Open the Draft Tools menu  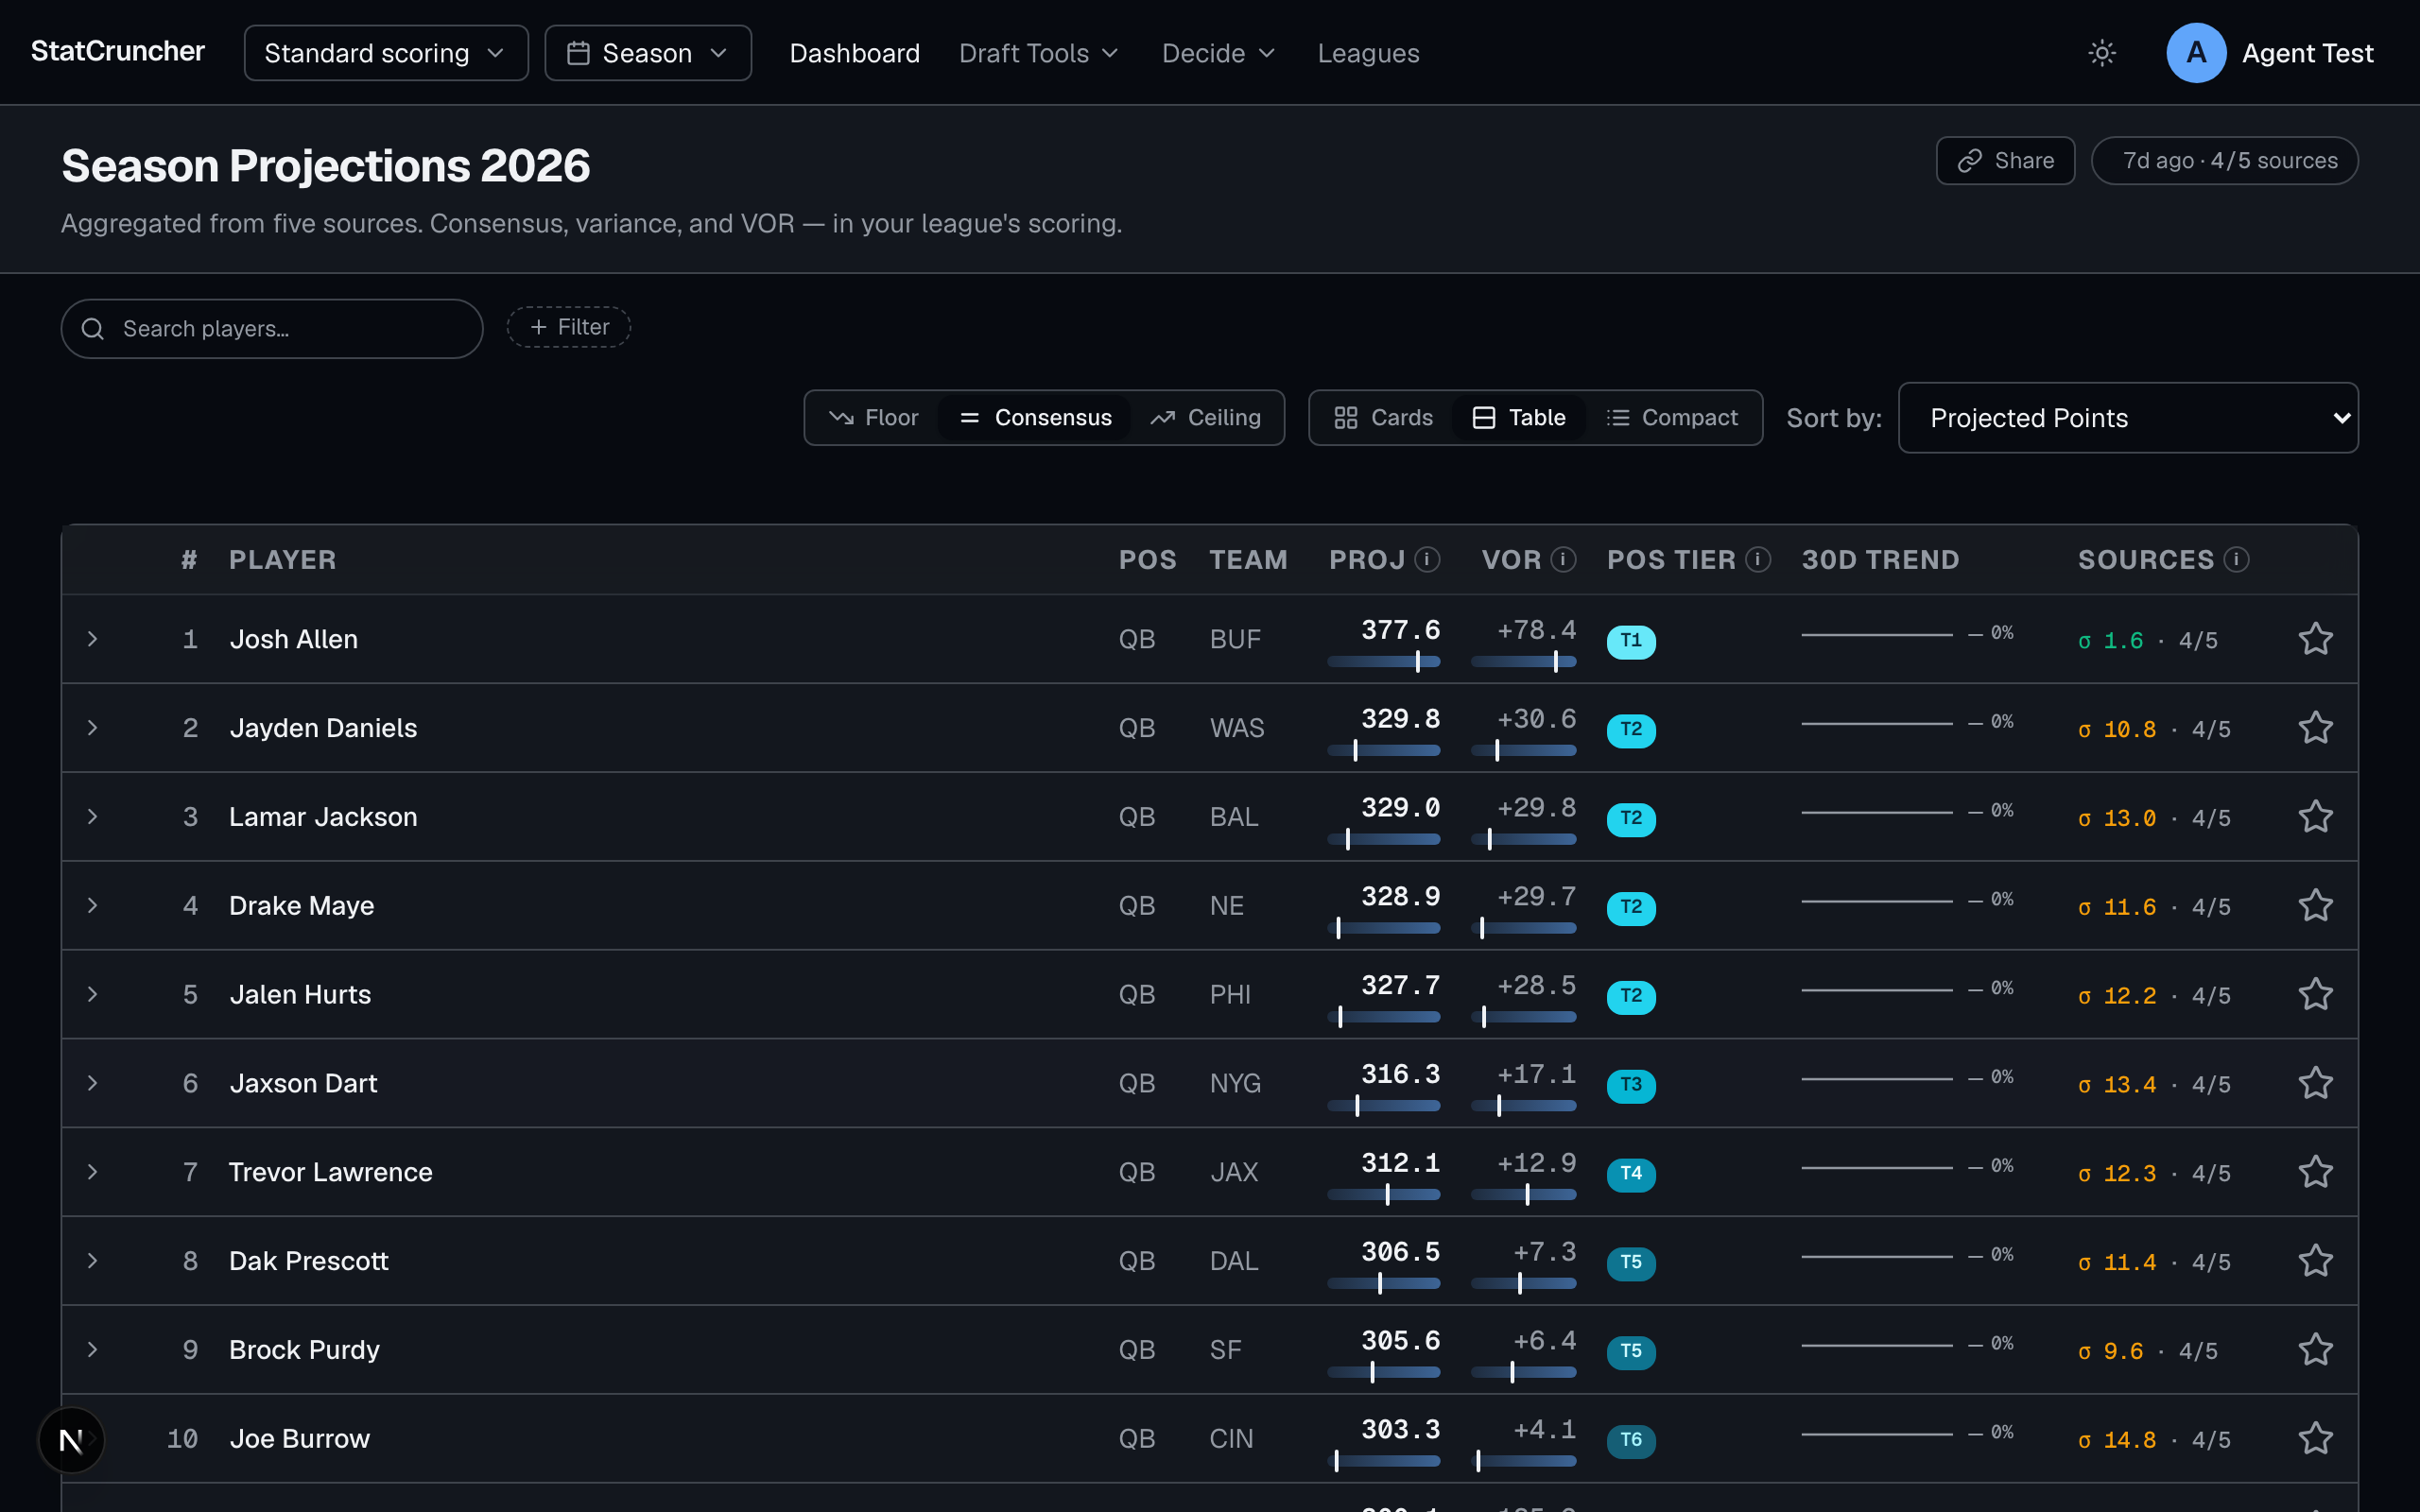click(1038, 53)
